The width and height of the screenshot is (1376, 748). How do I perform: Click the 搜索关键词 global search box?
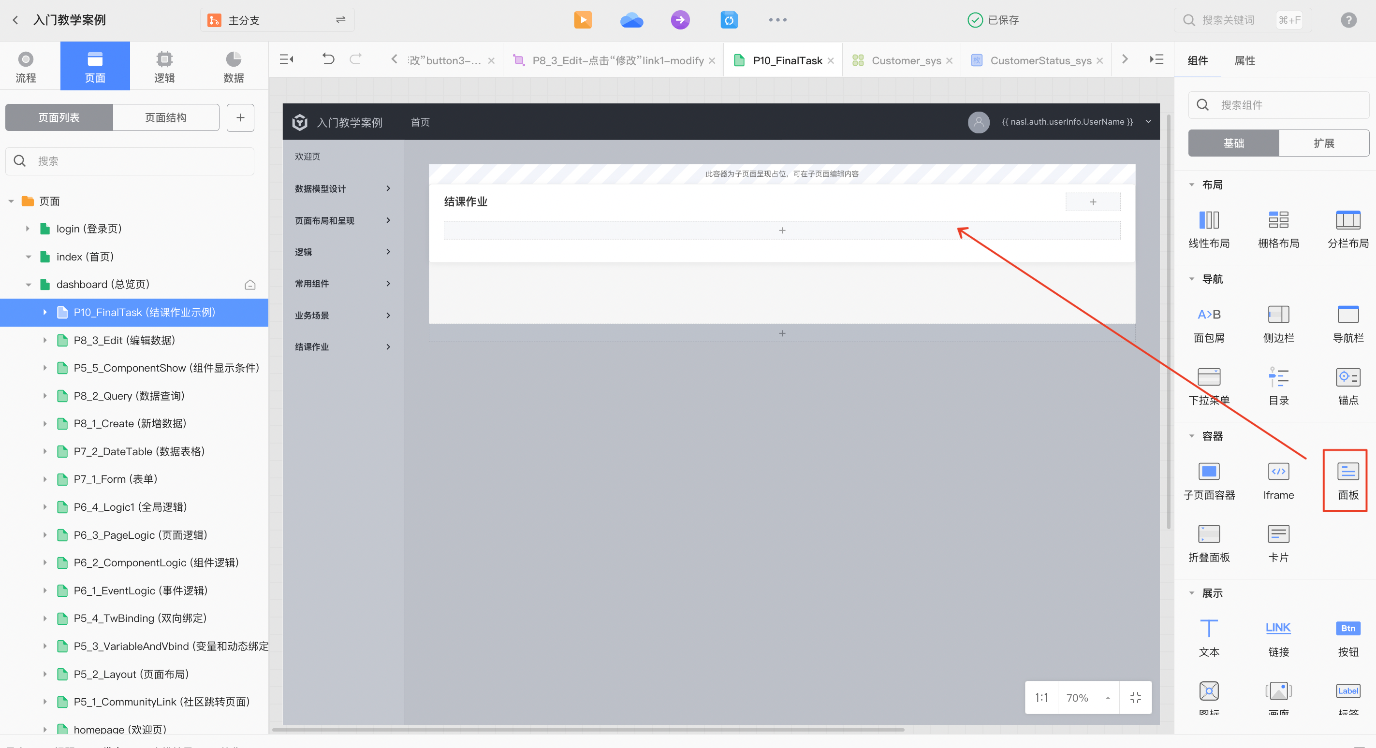click(1242, 20)
